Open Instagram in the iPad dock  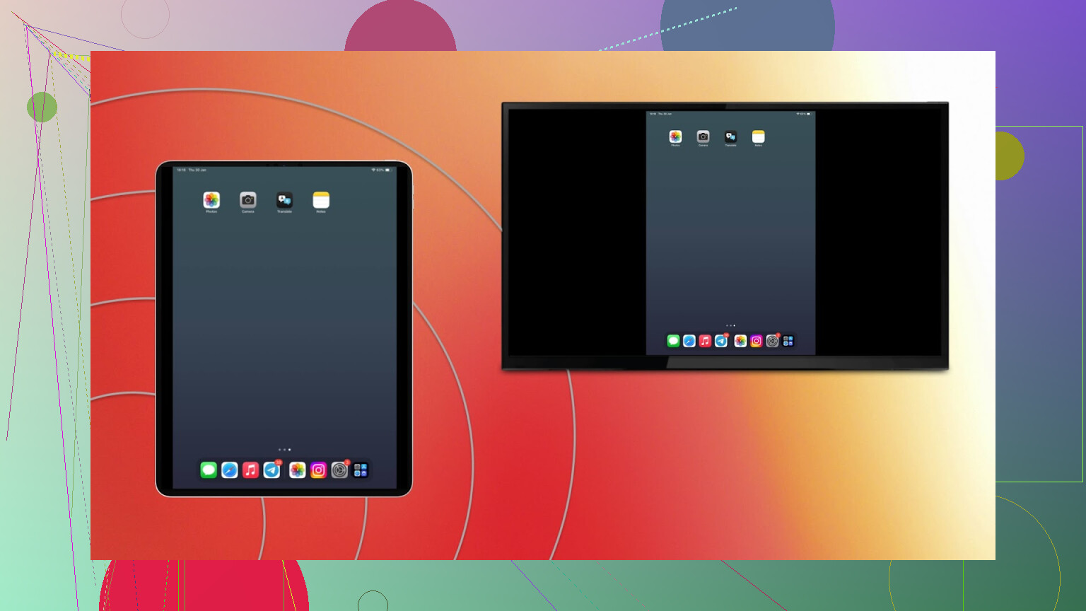(318, 470)
